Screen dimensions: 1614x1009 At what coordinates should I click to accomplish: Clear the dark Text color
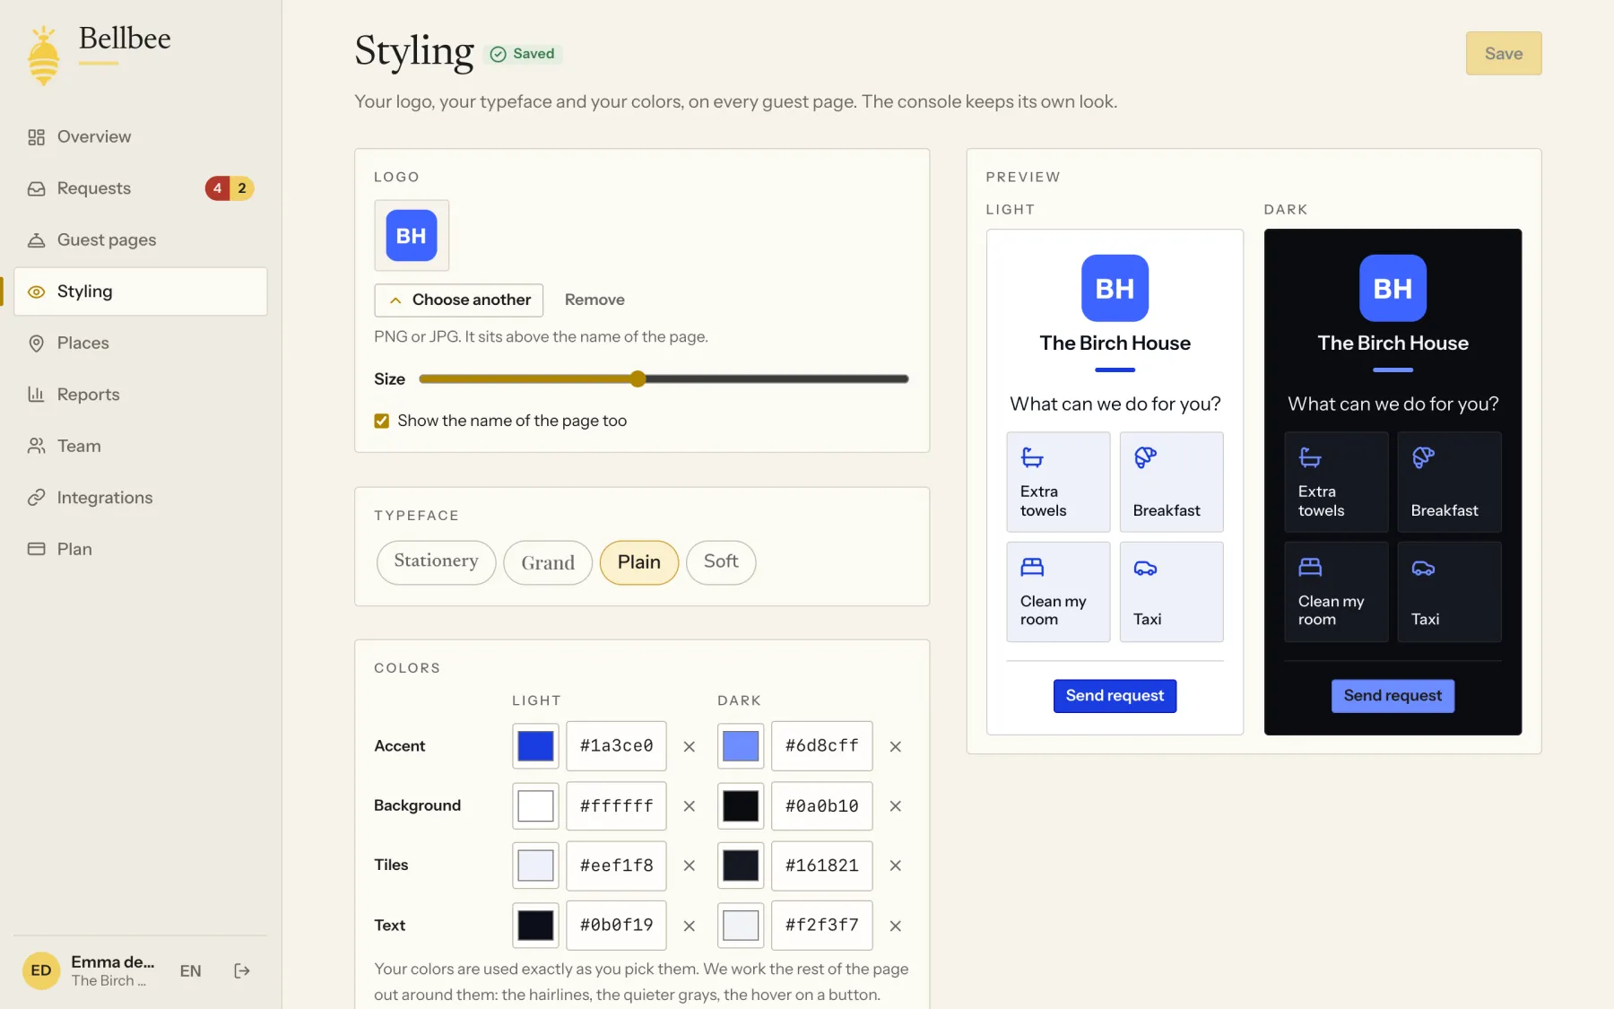point(895,926)
